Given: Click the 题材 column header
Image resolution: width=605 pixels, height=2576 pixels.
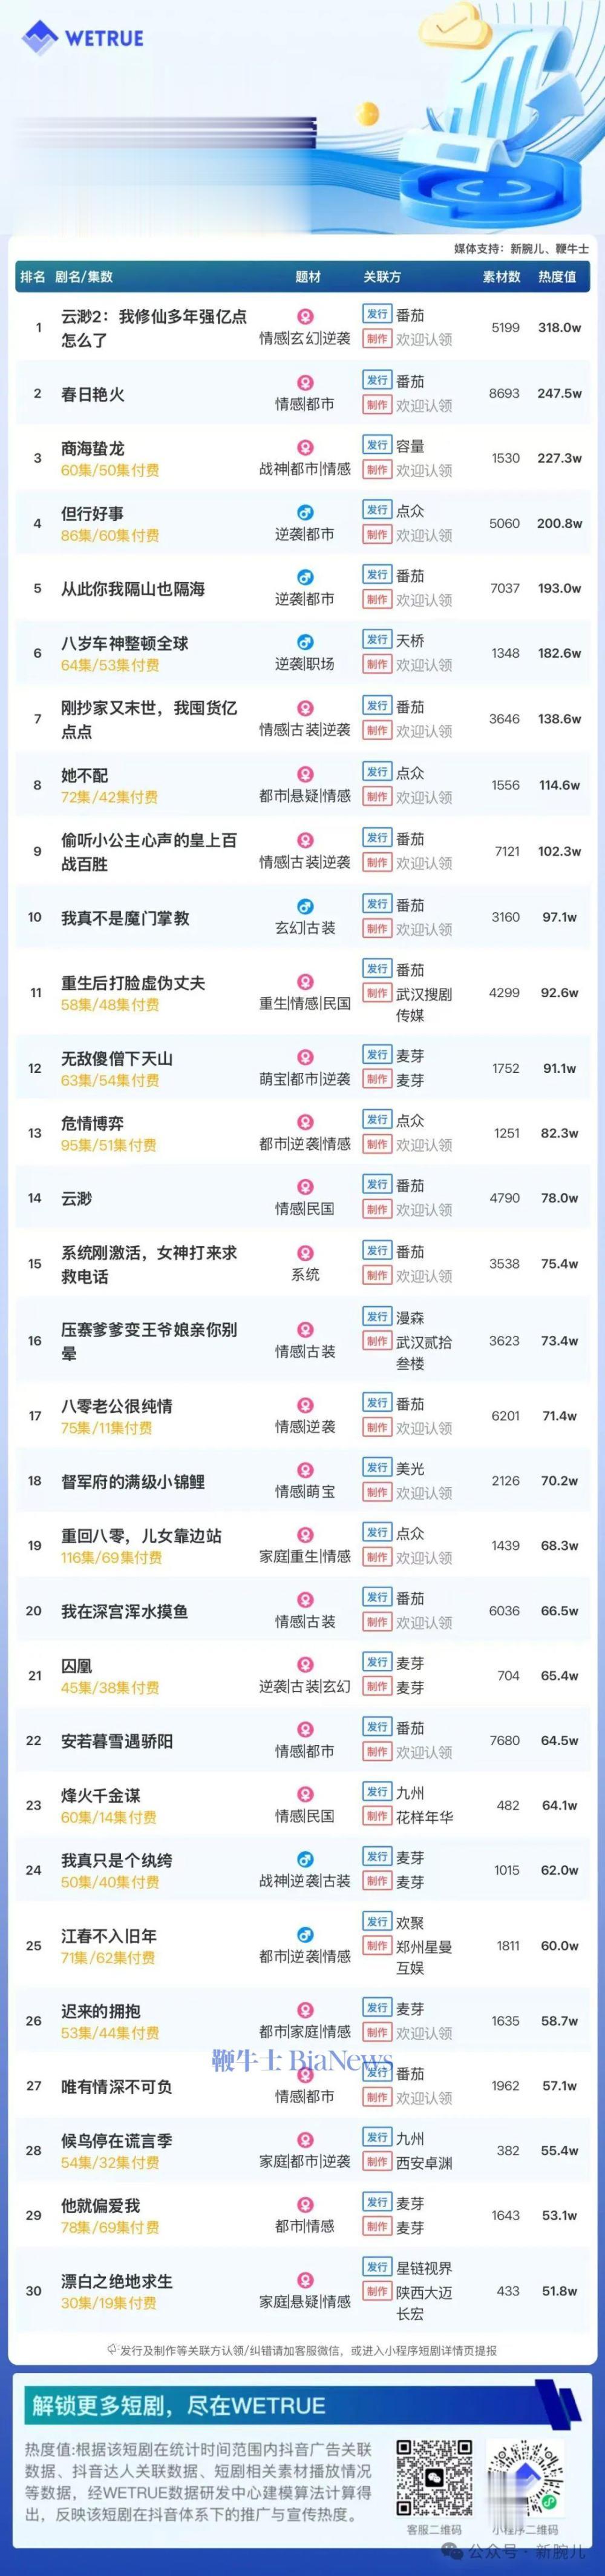Looking at the screenshot, I should (x=309, y=277).
